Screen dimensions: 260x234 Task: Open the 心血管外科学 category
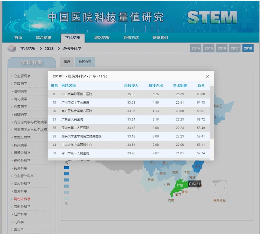(x=24, y=176)
